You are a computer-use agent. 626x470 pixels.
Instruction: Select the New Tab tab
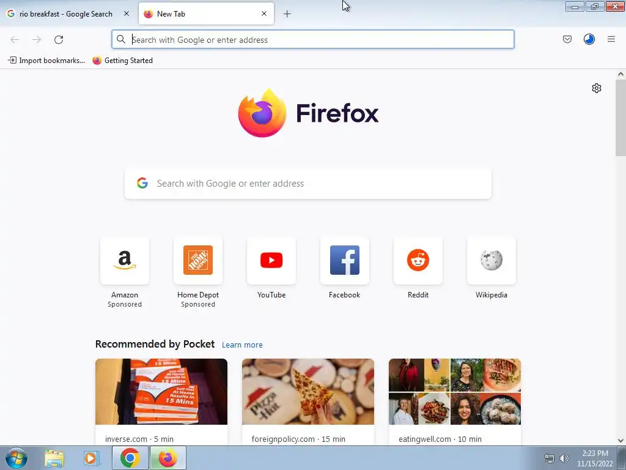click(207, 13)
